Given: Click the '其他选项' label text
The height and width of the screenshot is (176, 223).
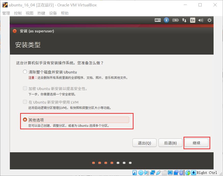Looking at the screenshot, I should coord(36,120).
